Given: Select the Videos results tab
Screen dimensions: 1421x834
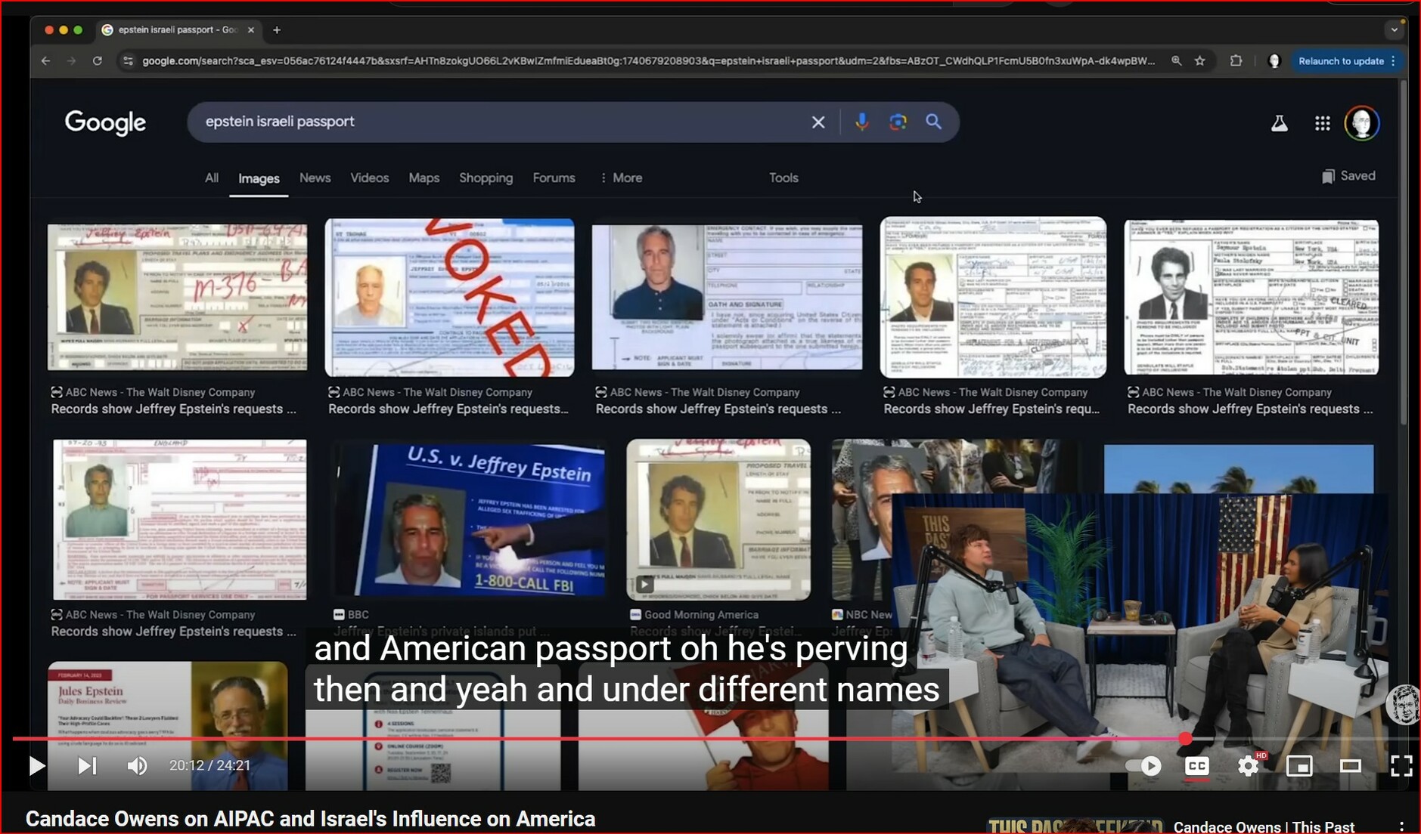Looking at the screenshot, I should pos(369,178).
